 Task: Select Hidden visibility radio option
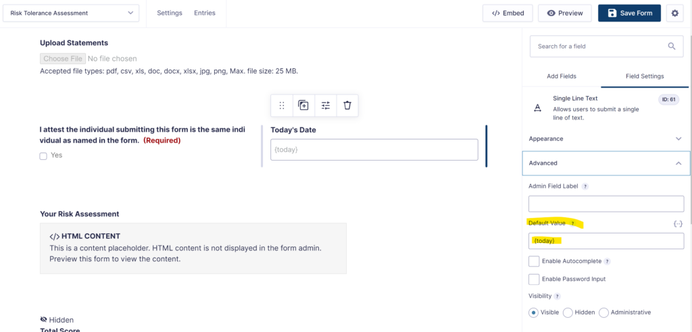click(x=568, y=312)
